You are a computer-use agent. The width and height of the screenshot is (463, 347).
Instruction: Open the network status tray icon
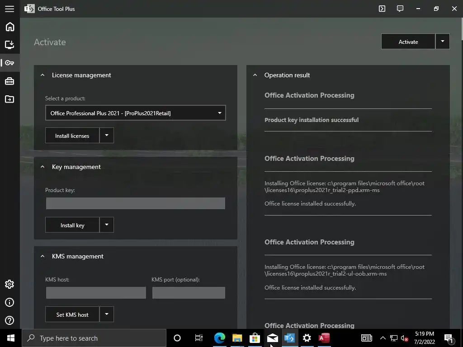(x=394, y=338)
